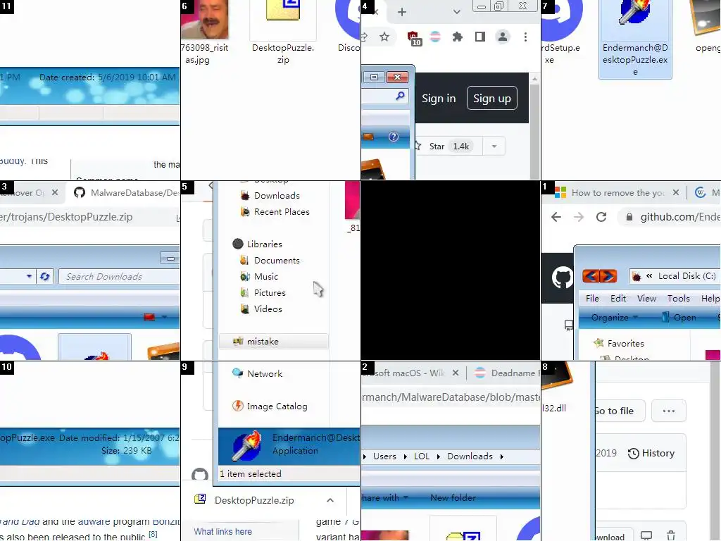Open the View menu in Explorer
The height and width of the screenshot is (541, 721).
pos(646,298)
